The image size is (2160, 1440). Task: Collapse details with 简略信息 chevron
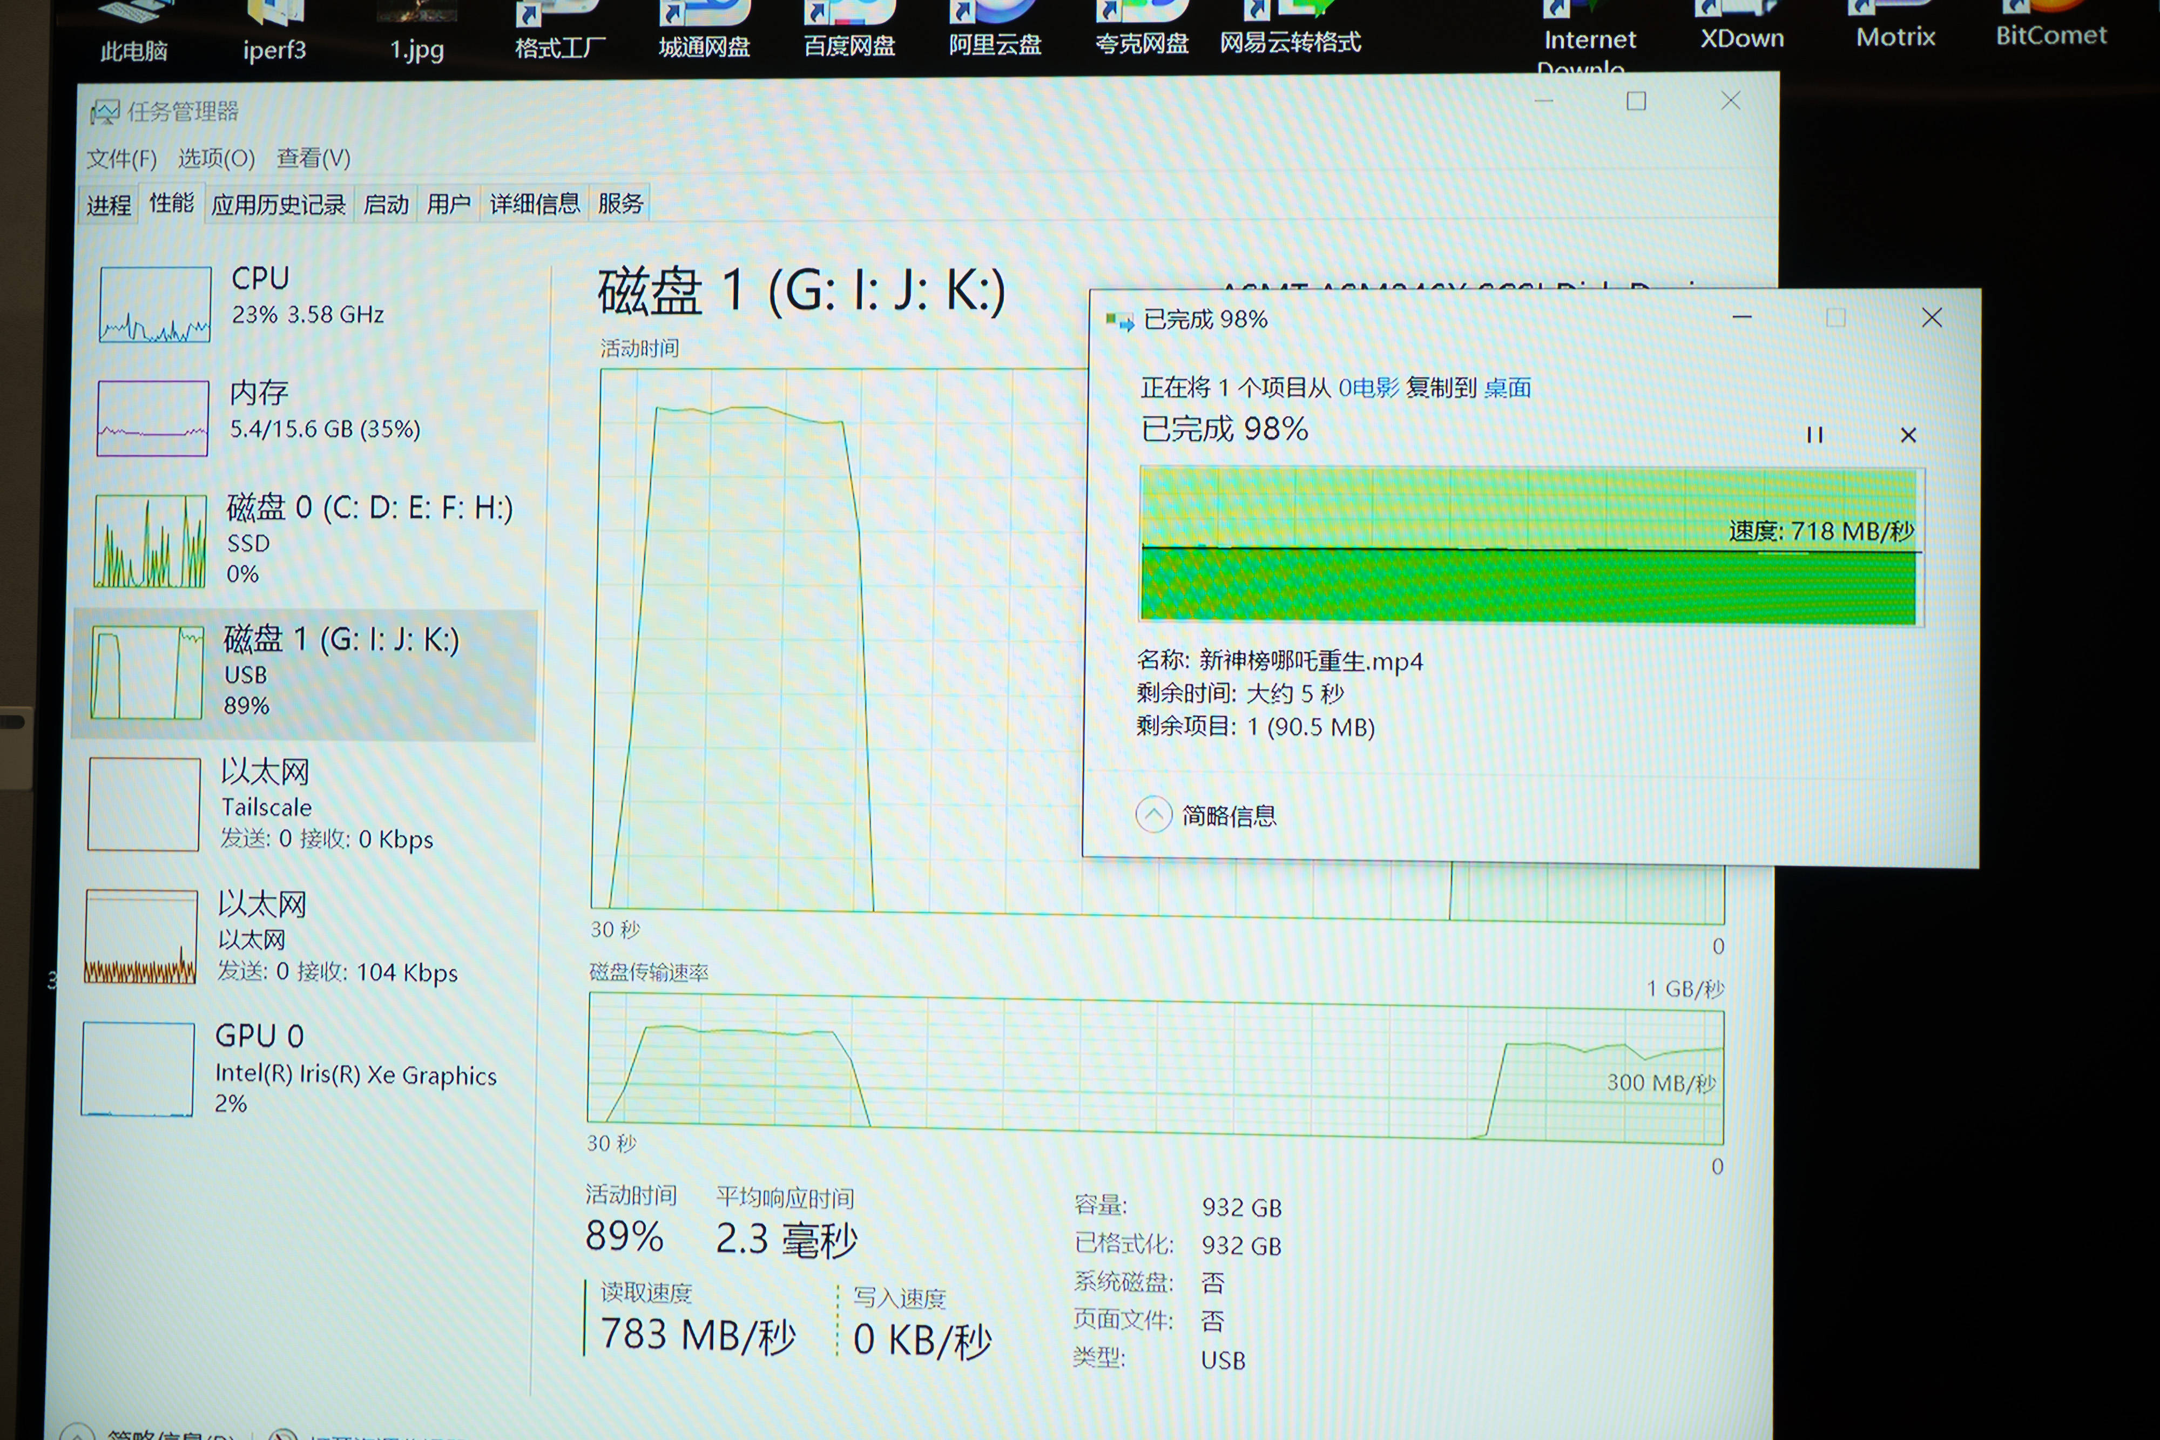(x=1153, y=814)
